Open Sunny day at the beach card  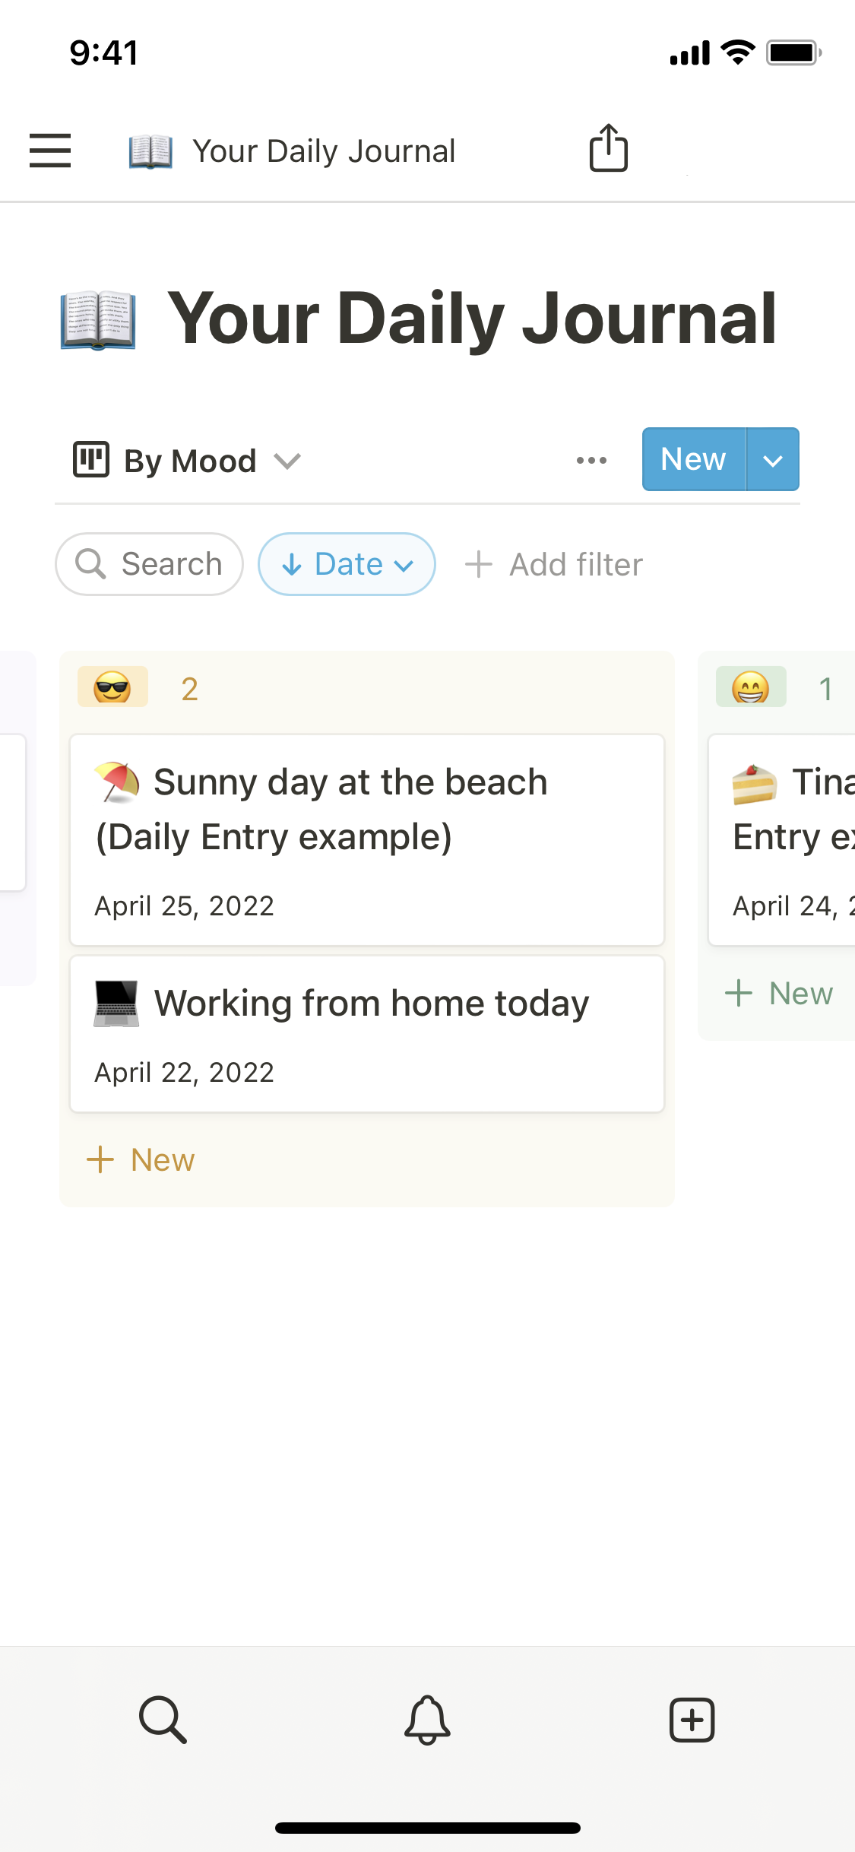tap(367, 839)
